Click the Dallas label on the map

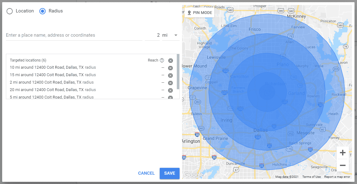(261, 130)
